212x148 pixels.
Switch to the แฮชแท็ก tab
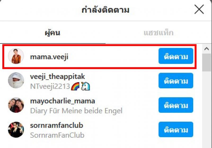coord(158,33)
